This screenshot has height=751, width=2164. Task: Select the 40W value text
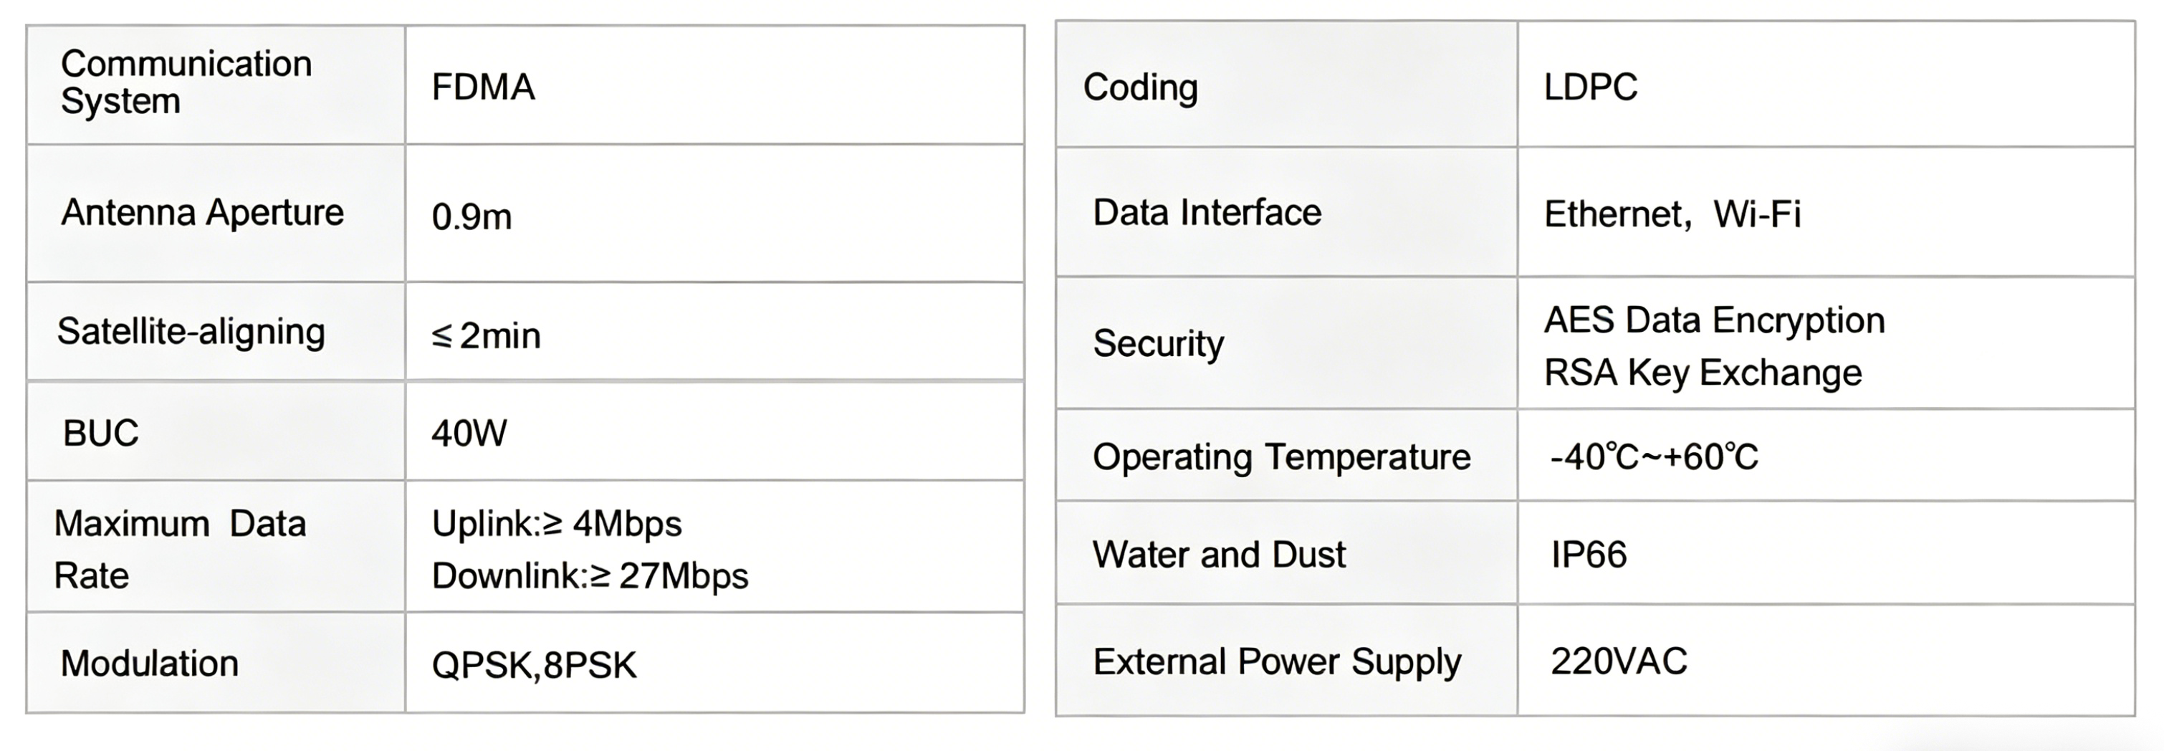click(469, 434)
